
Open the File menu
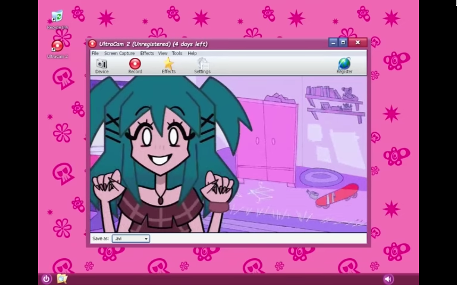pos(95,53)
